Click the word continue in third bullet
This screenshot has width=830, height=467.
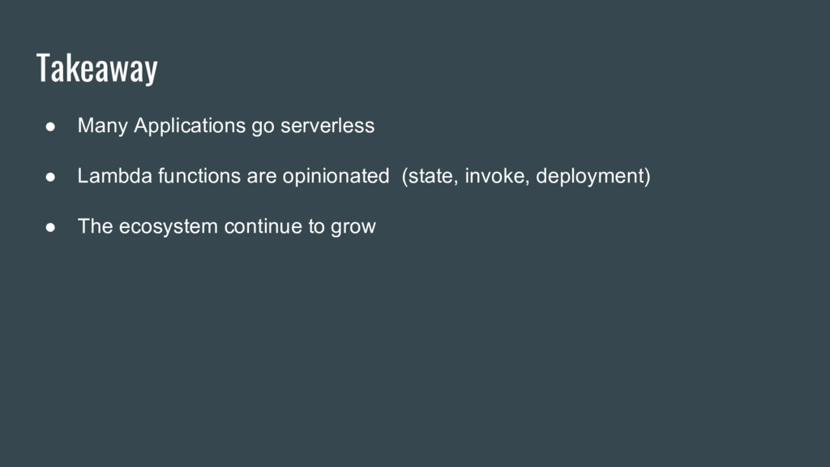263,226
